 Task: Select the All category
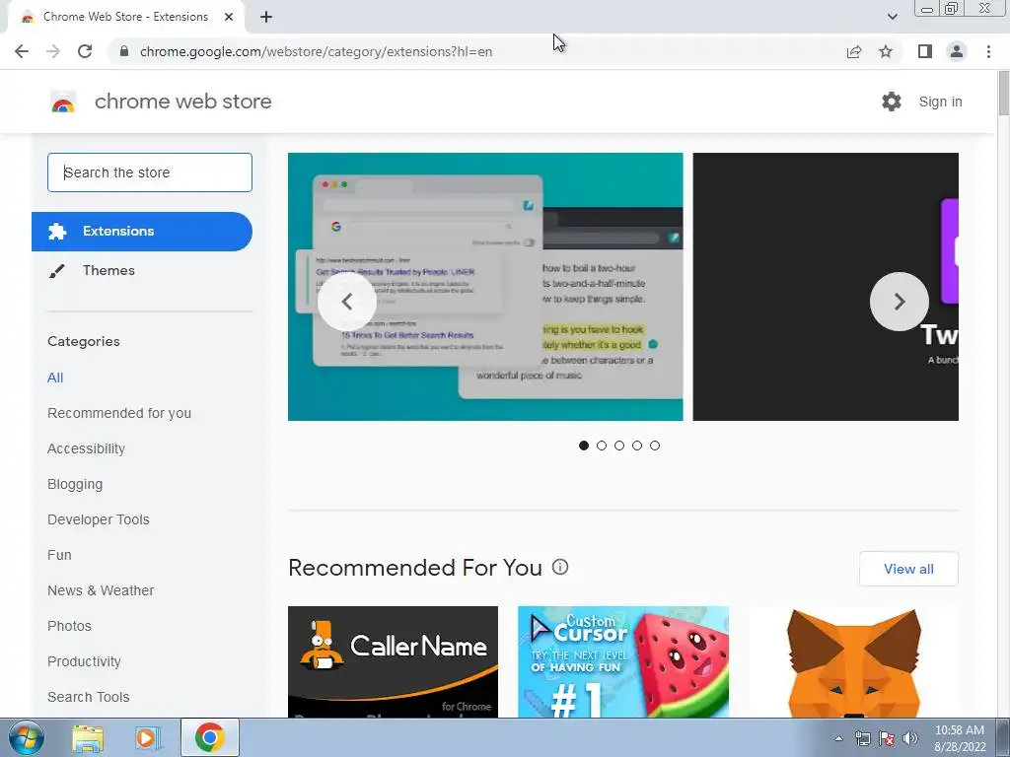click(x=55, y=378)
